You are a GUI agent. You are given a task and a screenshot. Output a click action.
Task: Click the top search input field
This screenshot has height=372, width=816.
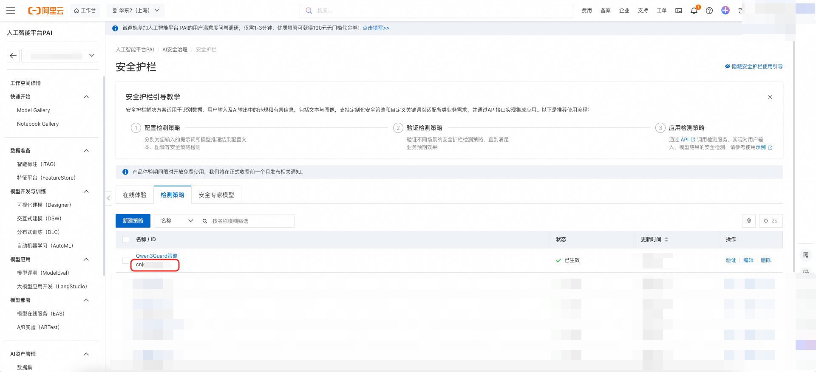[436, 11]
